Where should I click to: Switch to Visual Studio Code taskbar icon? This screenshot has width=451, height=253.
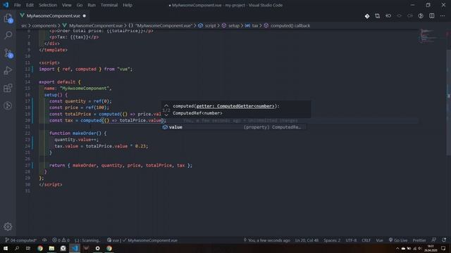pyautogui.click(x=75, y=248)
